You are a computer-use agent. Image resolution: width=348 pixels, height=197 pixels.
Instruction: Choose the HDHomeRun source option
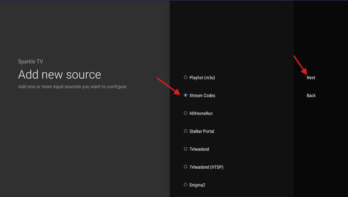pyautogui.click(x=198, y=113)
